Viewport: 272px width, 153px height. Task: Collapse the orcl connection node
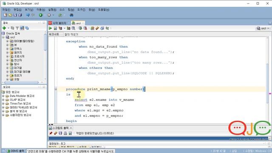(x=3, y=37)
